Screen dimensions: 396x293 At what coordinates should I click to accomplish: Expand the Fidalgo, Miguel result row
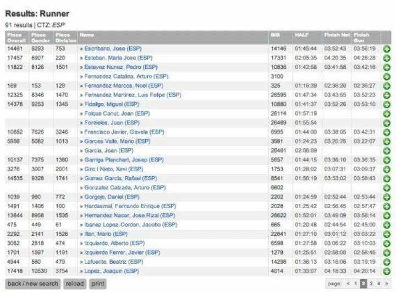(386, 105)
